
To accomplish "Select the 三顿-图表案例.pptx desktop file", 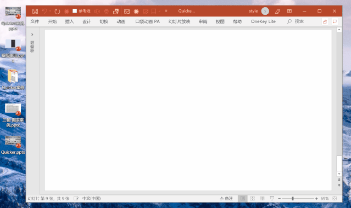I will pyautogui.click(x=13, y=115).
